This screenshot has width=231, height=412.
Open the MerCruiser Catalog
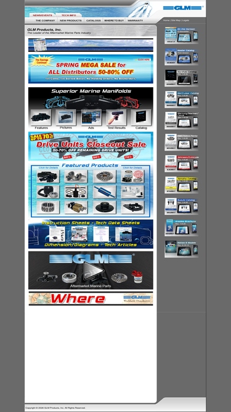coord(181,99)
